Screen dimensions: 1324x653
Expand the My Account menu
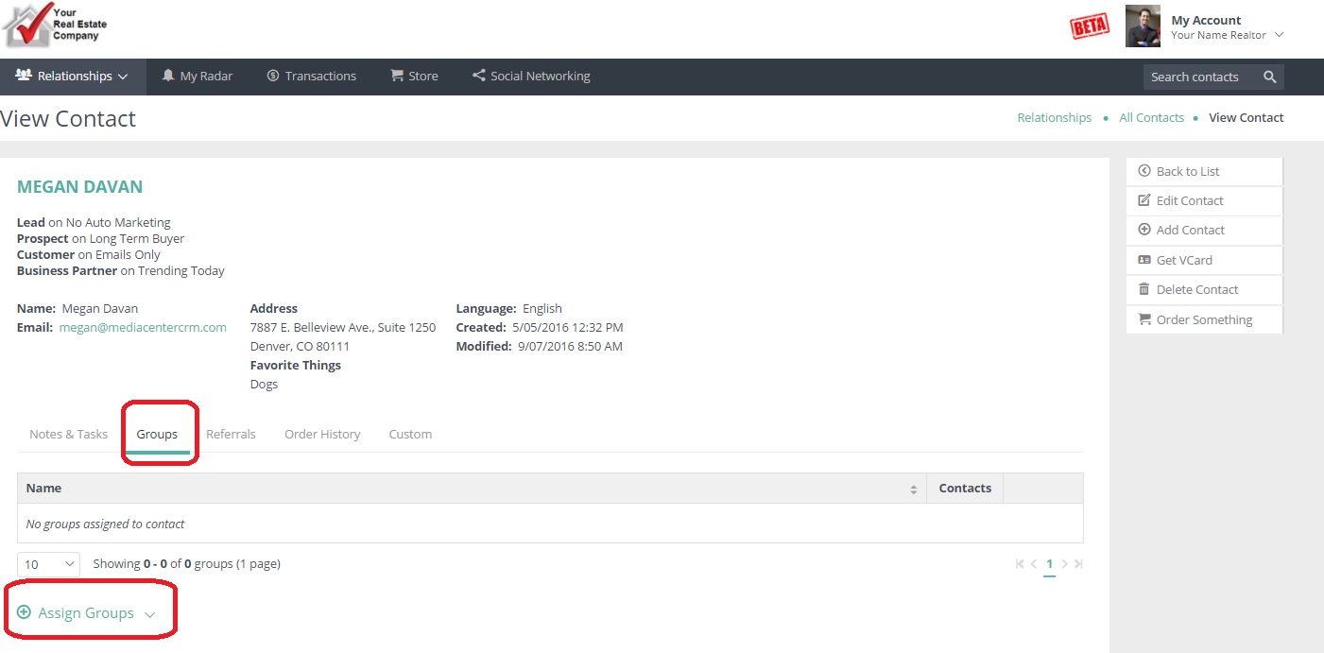(x=1226, y=26)
